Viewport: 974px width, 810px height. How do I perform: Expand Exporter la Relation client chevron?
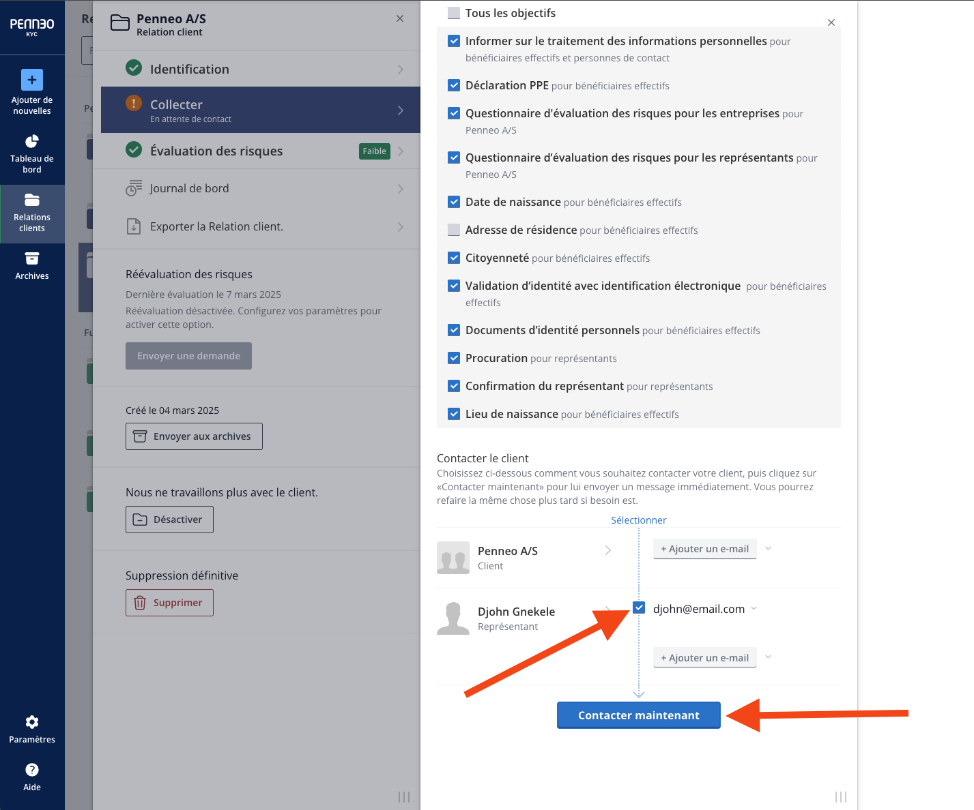[x=401, y=227]
